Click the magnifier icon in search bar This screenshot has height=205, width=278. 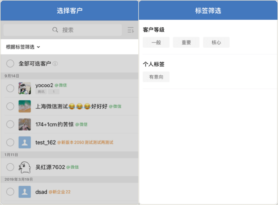click(56, 30)
